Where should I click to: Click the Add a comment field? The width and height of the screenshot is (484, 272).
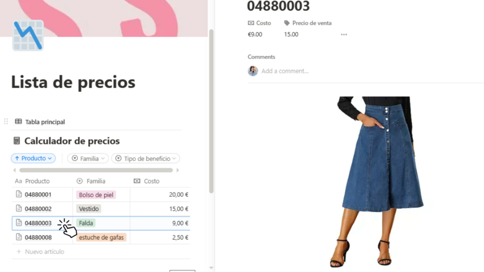285,71
